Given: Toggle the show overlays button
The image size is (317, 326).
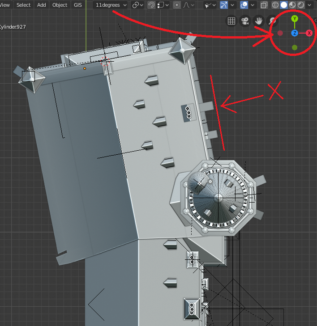Looking at the screenshot, I should pos(244,5).
